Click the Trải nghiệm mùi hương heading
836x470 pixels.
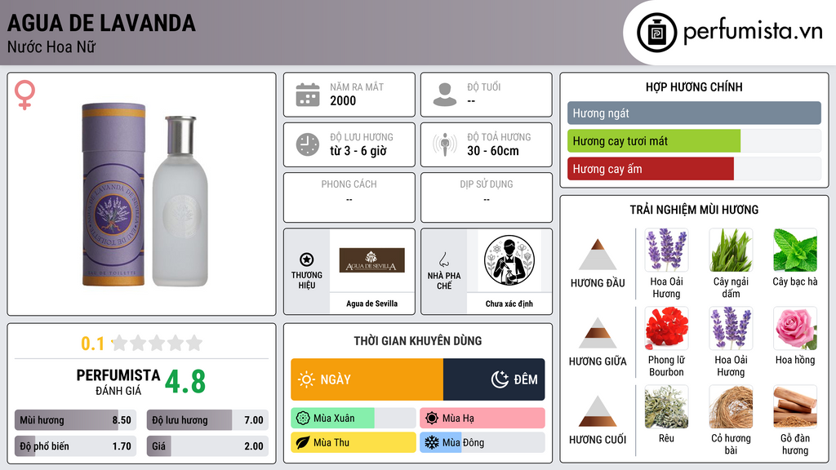pos(694,210)
